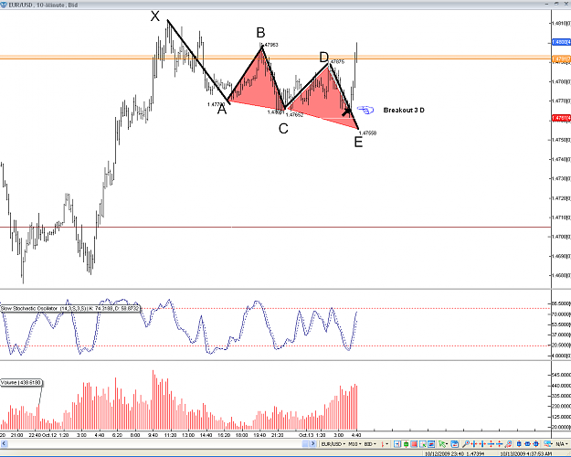
Task: Click the status bar 10/13/2009 4:37:53 AM time
Action: point(525,453)
